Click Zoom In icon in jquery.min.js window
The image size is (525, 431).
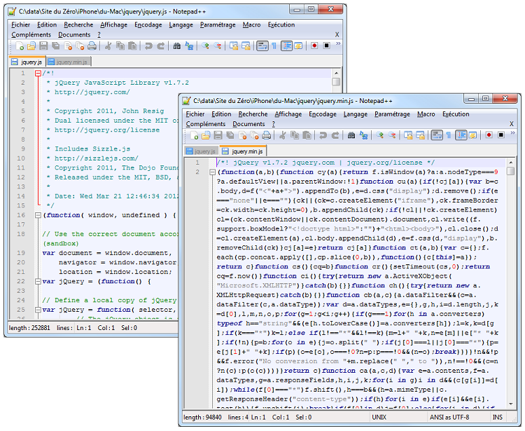379,135
